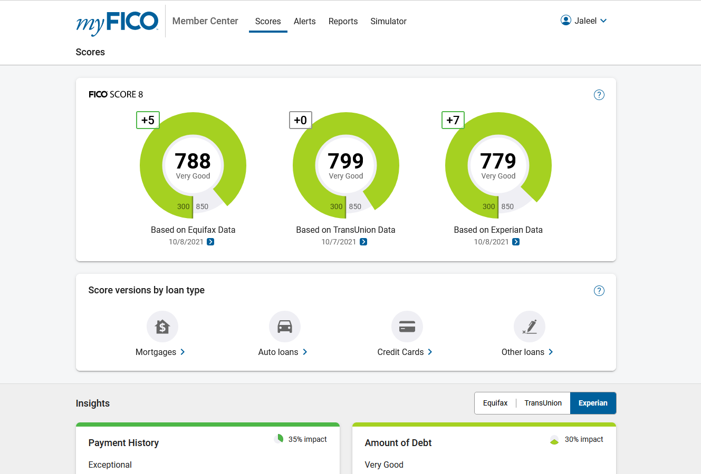
Task: Click the +0 TransUnion score change badge
Action: click(301, 120)
